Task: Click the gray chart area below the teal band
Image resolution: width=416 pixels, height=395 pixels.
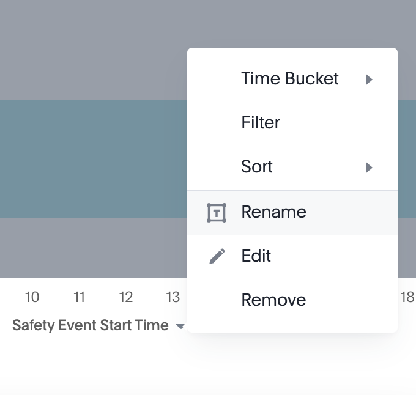Action: (92, 248)
